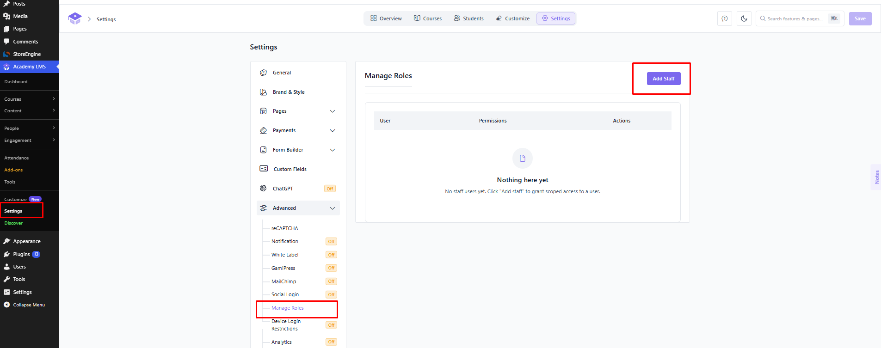
Task: Toggle ChatGPT Off badge
Action: pyautogui.click(x=330, y=189)
